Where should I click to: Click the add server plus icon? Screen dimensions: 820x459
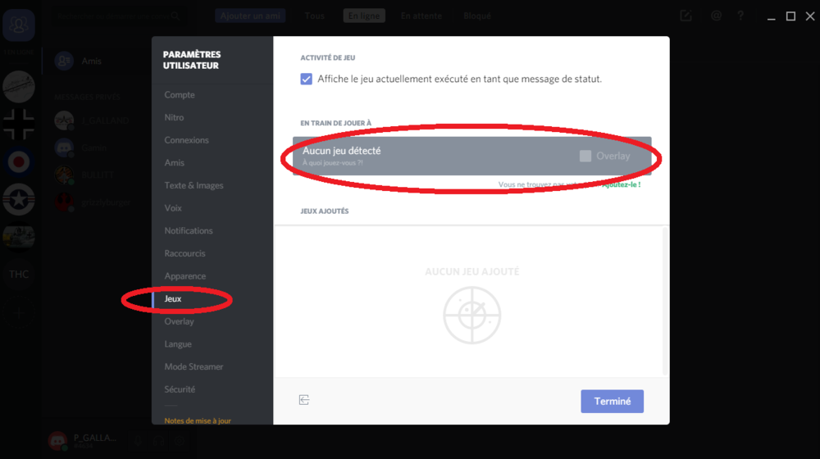19,313
